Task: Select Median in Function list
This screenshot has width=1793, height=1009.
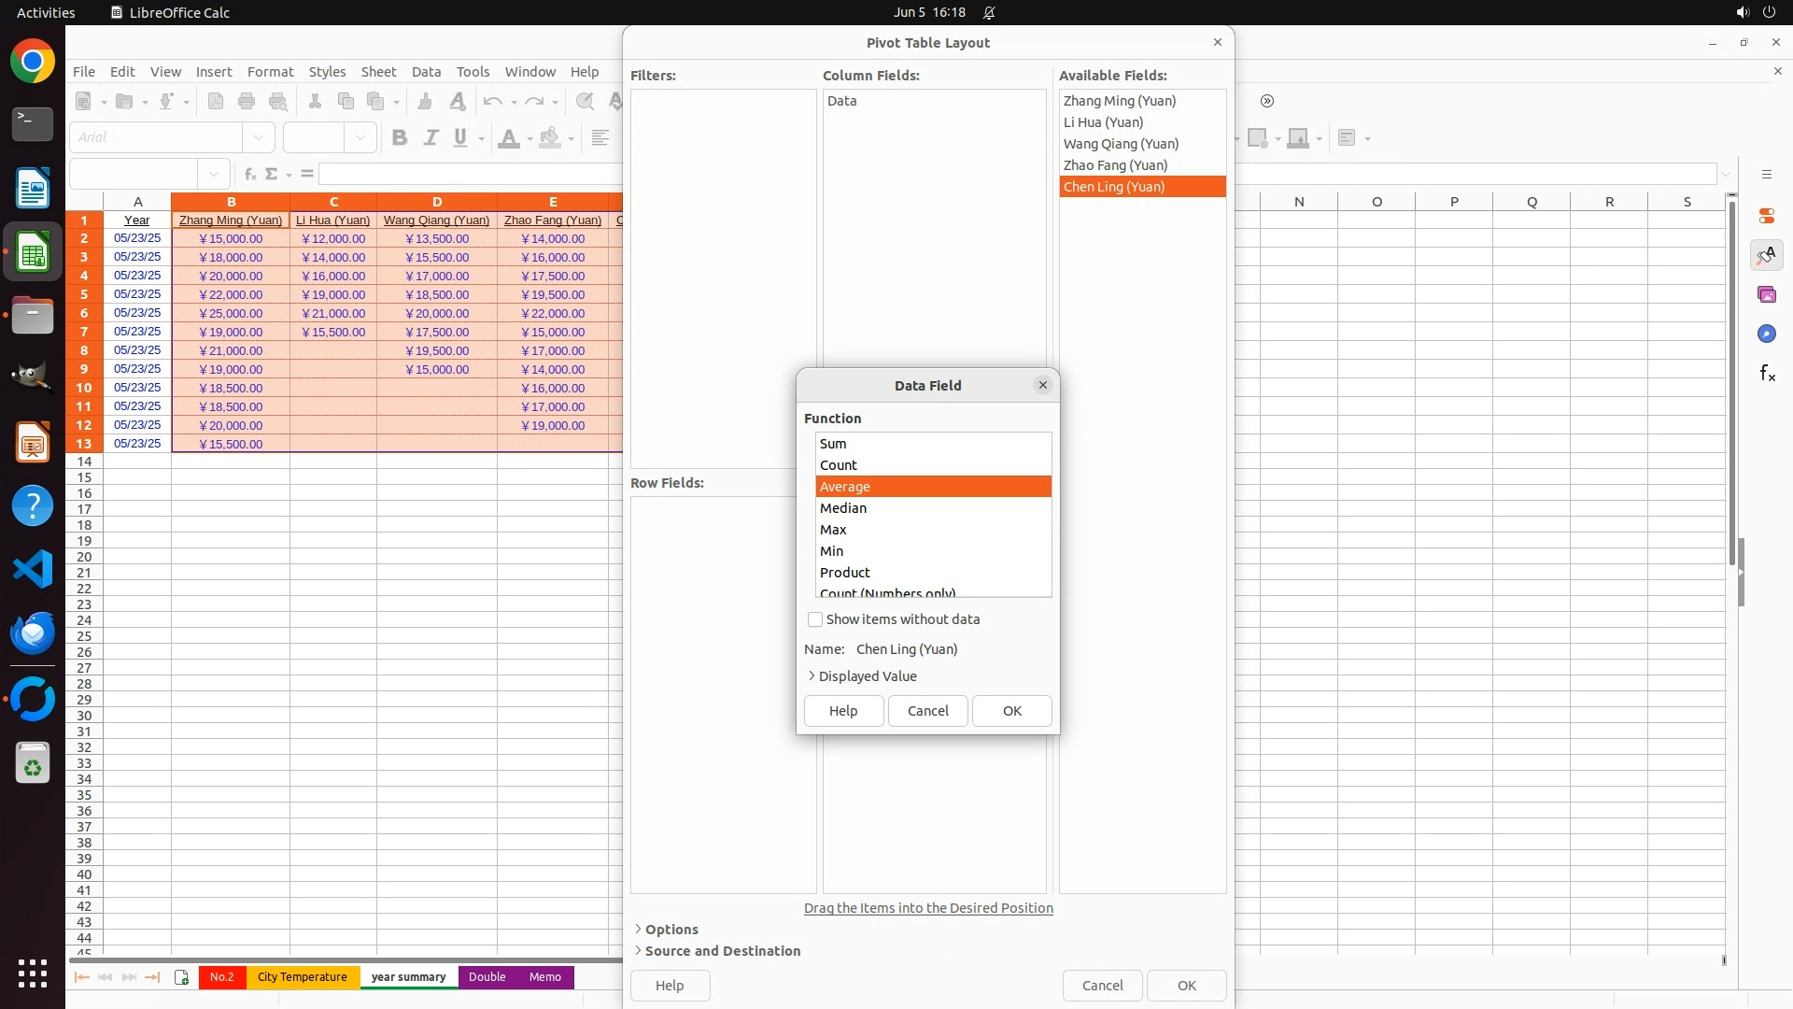Action: click(x=842, y=508)
